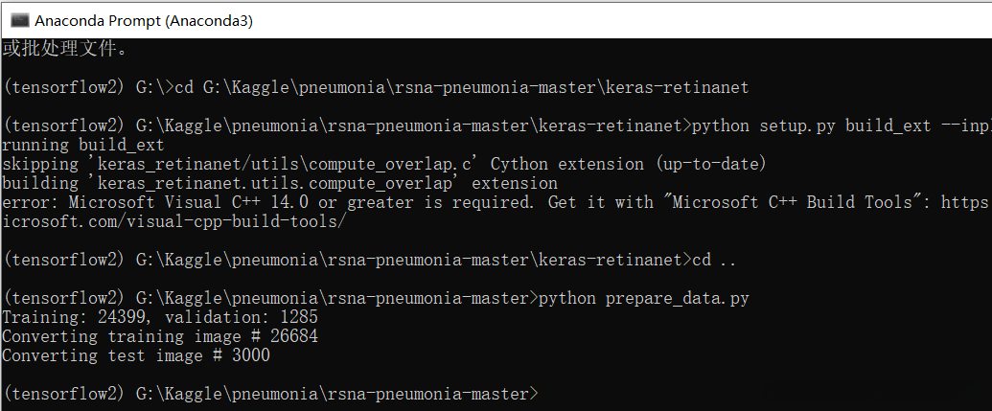
Task: Click the "running build_ext" output line
Action: pyautogui.click(x=83, y=145)
